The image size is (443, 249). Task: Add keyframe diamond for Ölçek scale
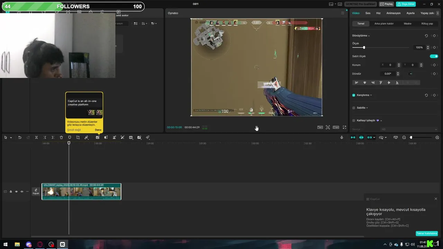(x=434, y=47)
